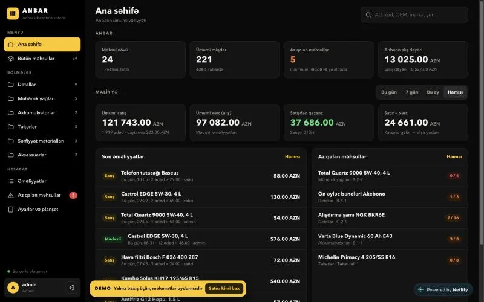The width and height of the screenshot is (484, 302).
Task: Open Hava filtri Bosch transaction
Action: (x=201, y=260)
